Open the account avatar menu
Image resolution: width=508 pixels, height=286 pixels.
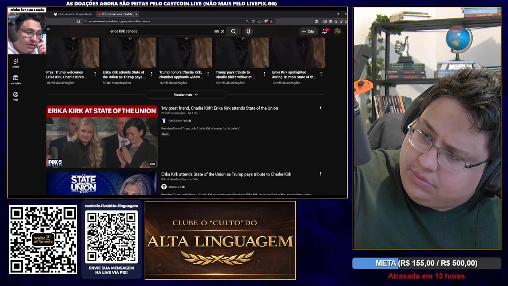337,31
